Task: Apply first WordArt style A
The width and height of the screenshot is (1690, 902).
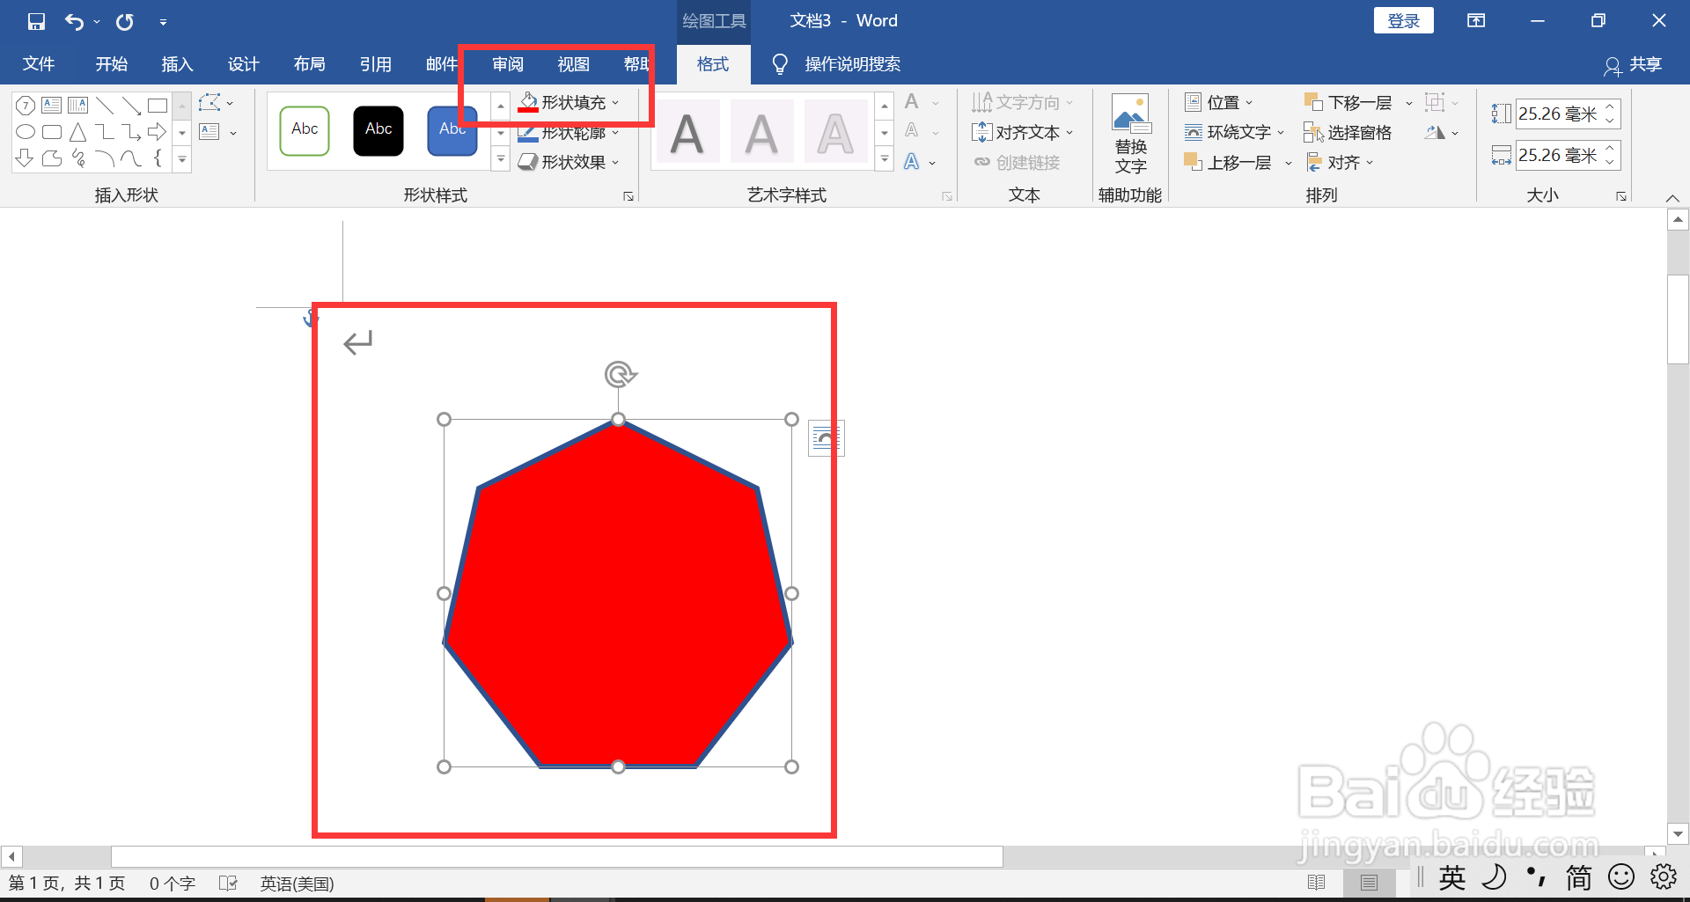Action: click(687, 133)
